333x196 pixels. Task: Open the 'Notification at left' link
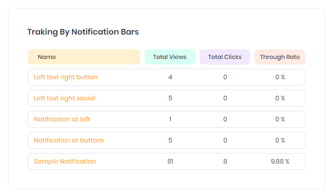[x=62, y=119]
